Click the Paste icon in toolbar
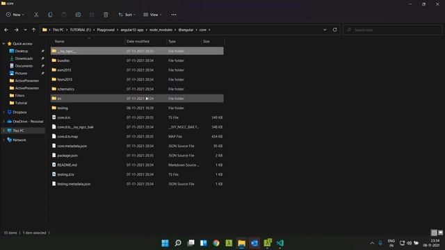The height and width of the screenshot is (250, 445). [x=64, y=15]
